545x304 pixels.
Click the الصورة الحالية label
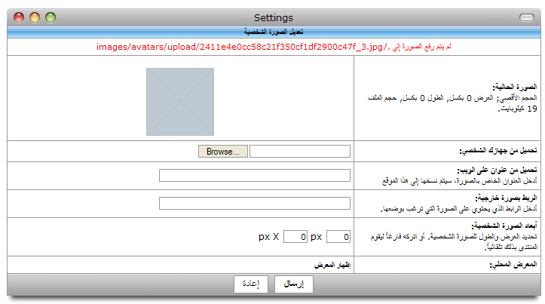click(x=514, y=87)
